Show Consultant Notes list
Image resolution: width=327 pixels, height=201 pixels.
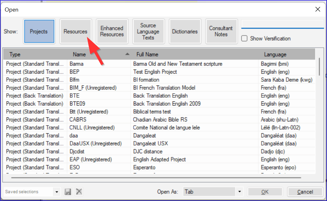pos(221,31)
